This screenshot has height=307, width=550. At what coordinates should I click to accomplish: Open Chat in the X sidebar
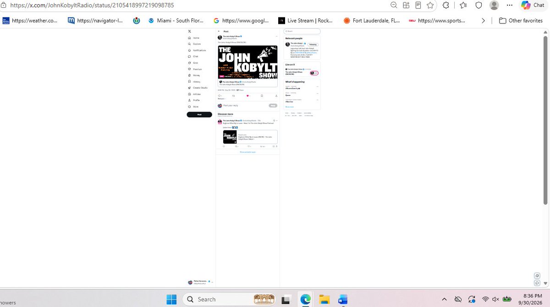193,56
